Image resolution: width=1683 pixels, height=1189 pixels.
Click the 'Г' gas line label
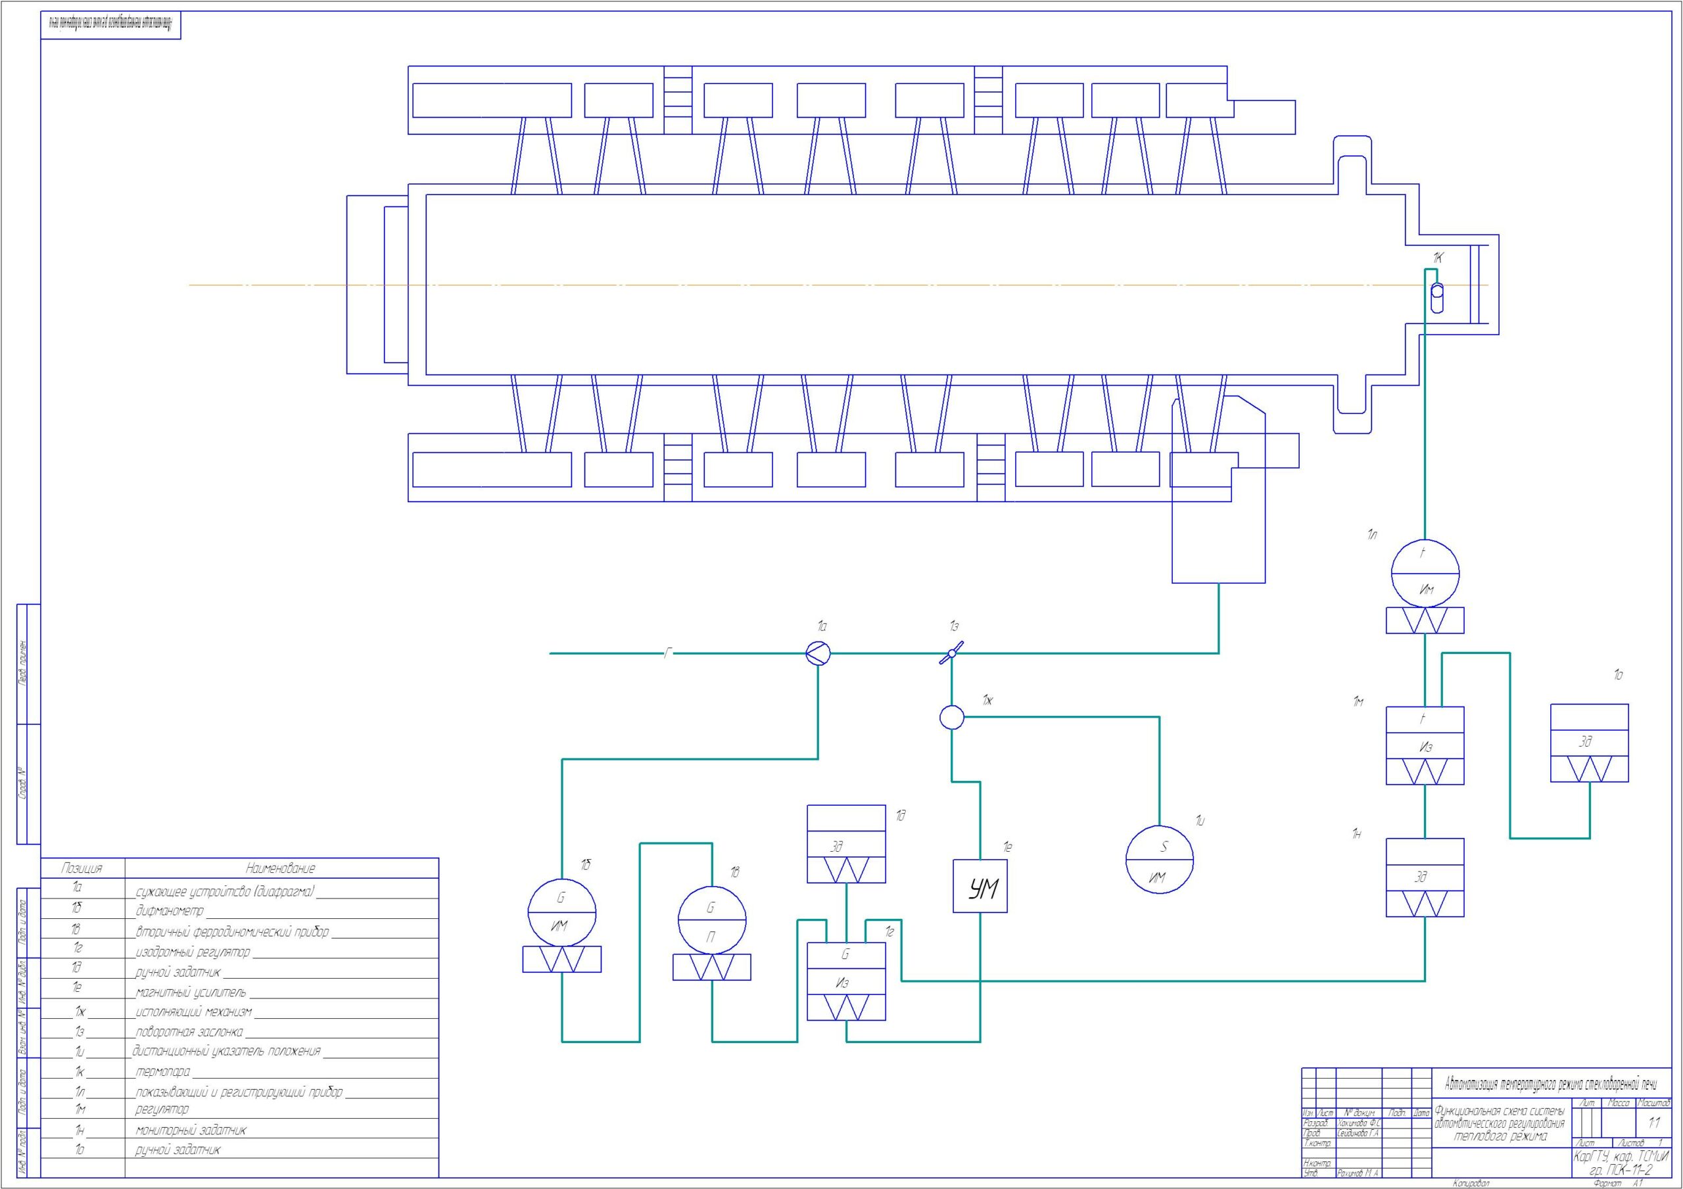(x=667, y=653)
